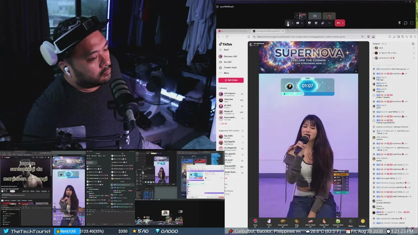Open koyo.mark in Following list
This screenshot has height=235, width=418.
pyautogui.click(x=231, y=118)
